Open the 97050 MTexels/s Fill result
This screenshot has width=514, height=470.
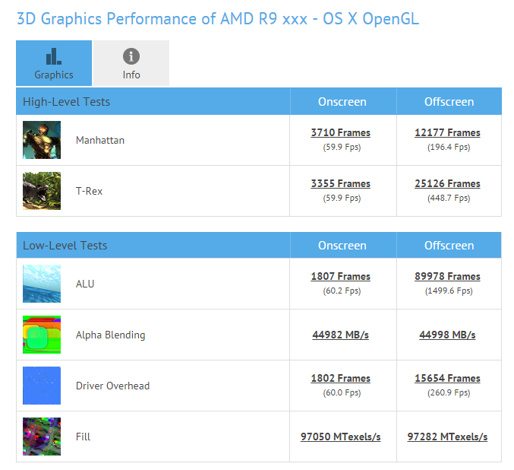(341, 437)
